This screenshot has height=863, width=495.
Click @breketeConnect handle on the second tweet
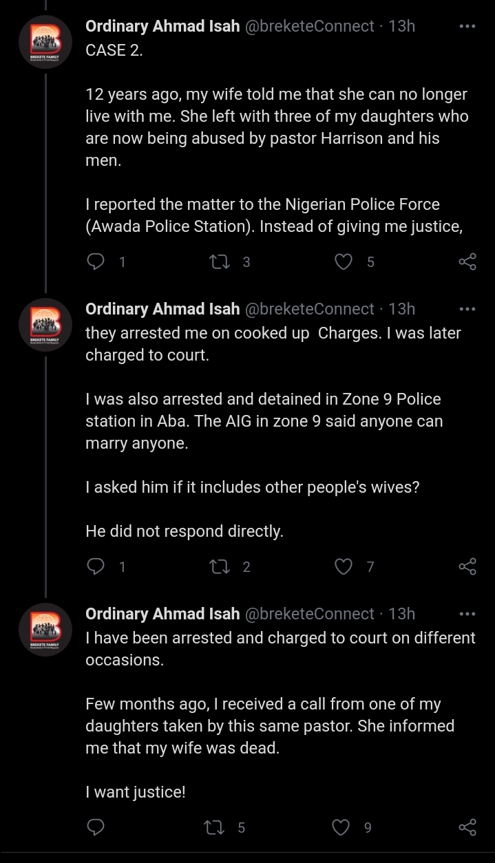pyautogui.click(x=310, y=309)
